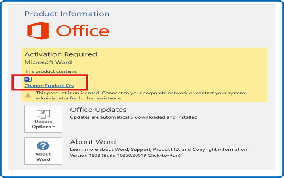
Task: Click the 'About Word' section heading
Action: (x=93, y=142)
